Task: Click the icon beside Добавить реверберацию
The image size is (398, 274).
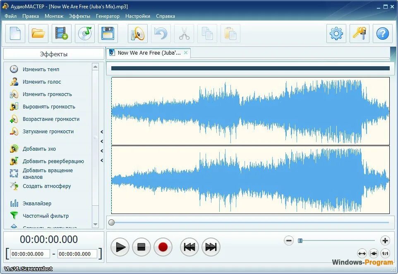Action: point(14,161)
